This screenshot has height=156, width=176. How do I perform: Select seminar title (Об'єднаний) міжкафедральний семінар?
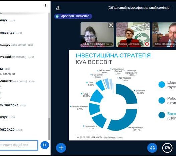click(139, 8)
